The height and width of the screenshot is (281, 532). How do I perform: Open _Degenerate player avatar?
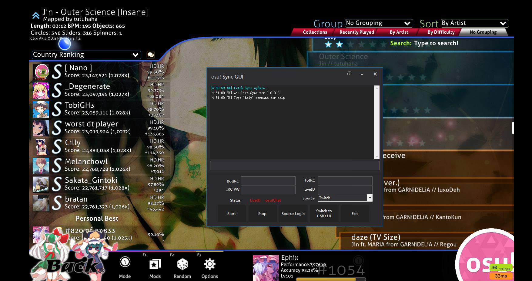[41, 91]
